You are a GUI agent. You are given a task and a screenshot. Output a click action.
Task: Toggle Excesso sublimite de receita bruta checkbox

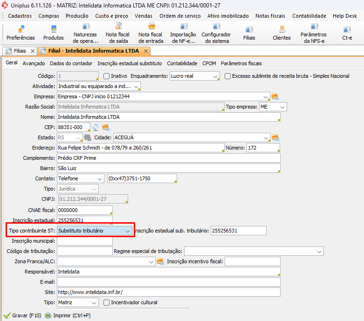(x=227, y=76)
